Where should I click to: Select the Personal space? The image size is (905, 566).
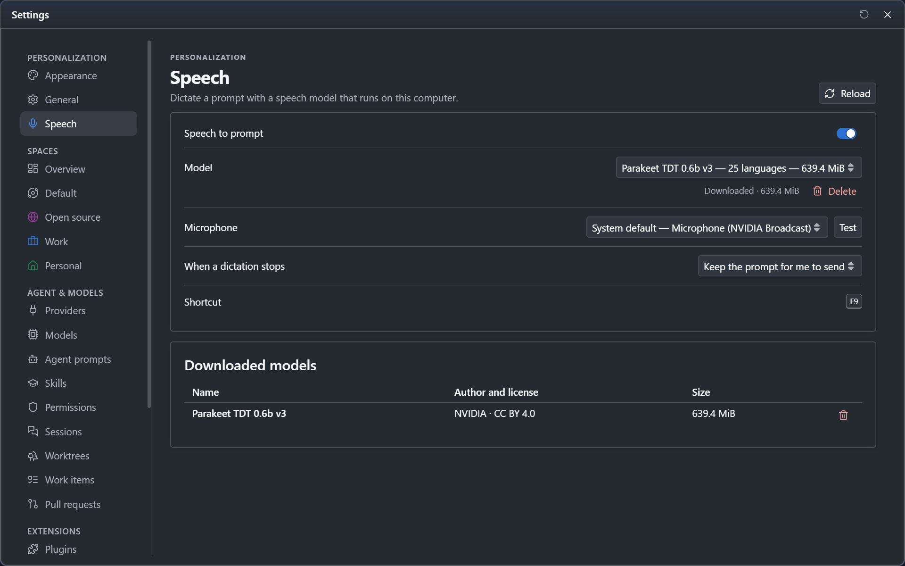pyautogui.click(x=79, y=266)
